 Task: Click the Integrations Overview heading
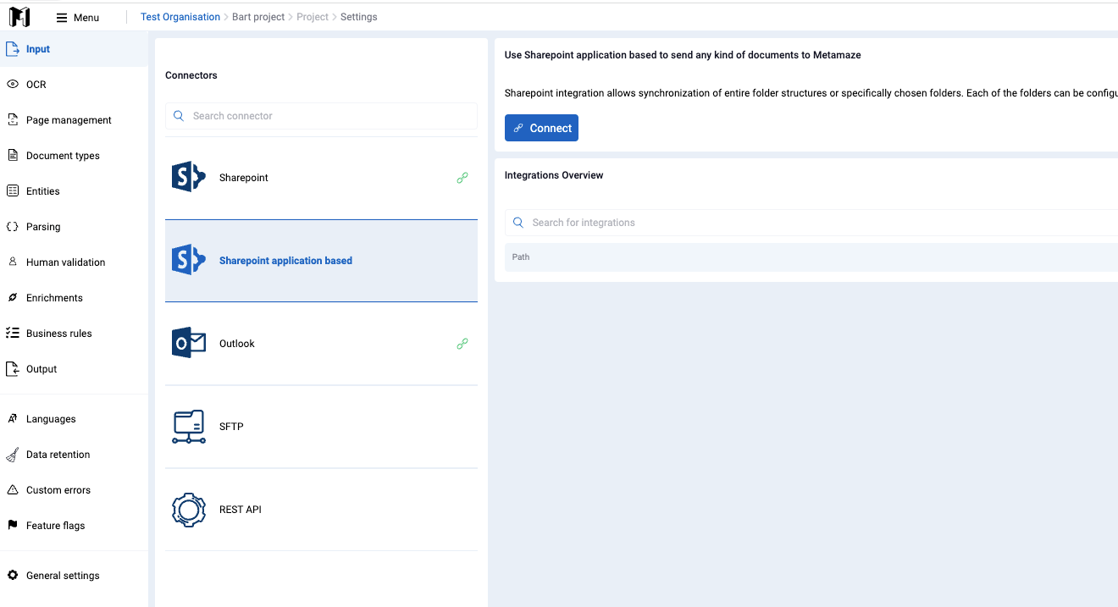pyautogui.click(x=554, y=175)
